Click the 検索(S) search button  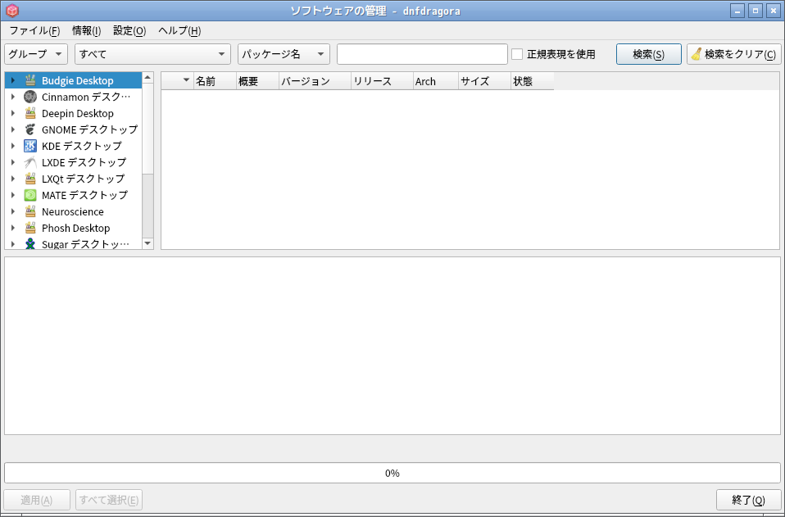pyautogui.click(x=649, y=54)
